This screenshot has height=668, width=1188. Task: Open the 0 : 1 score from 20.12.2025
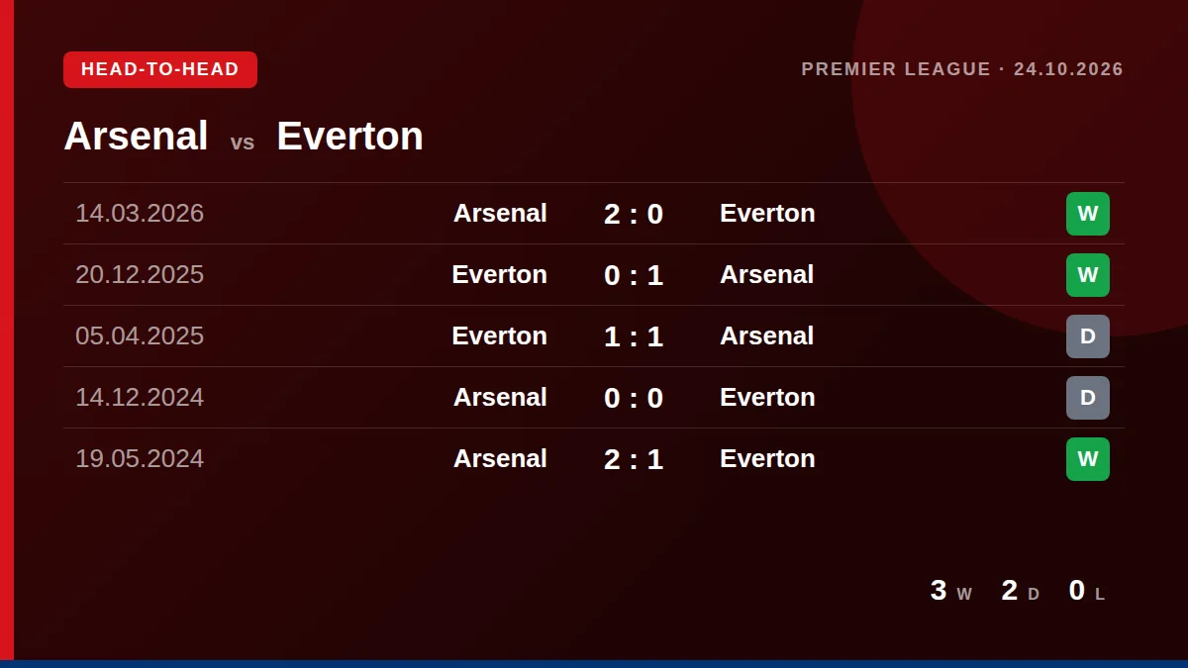click(x=634, y=275)
